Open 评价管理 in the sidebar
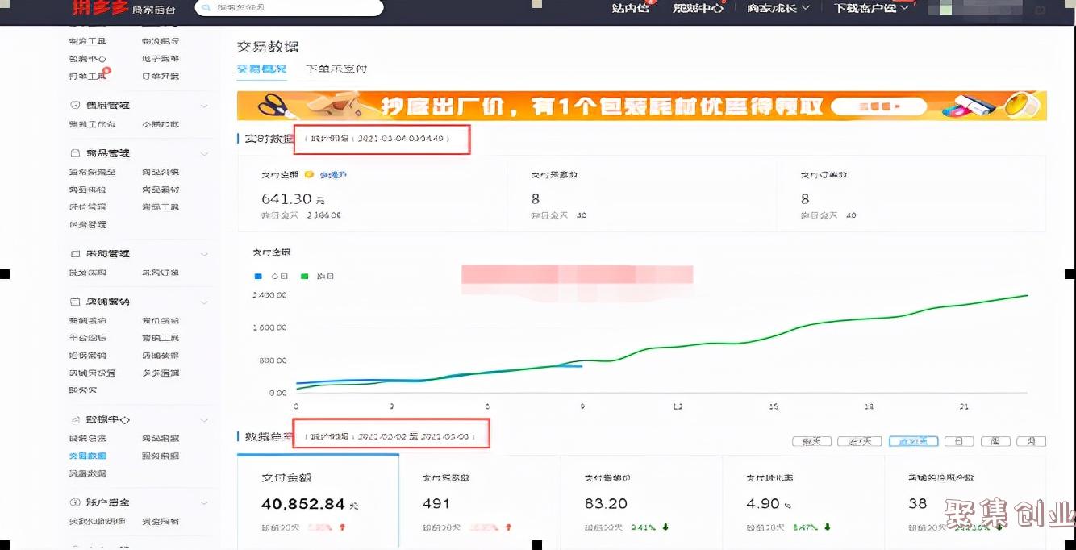The image size is (1076, 550). [x=88, y=207]
